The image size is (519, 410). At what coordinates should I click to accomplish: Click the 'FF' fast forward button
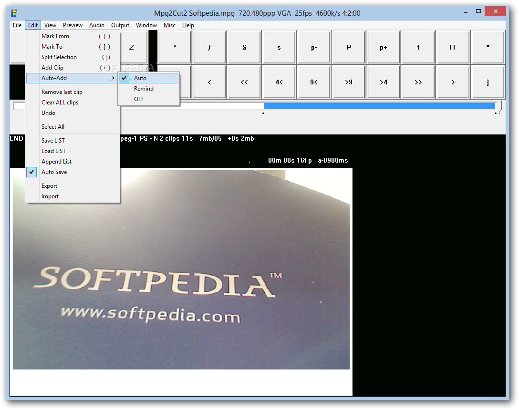453,47
